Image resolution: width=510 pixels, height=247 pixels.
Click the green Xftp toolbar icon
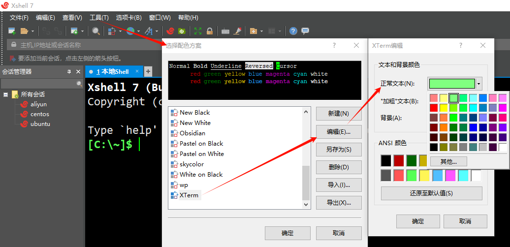[182, 31]
